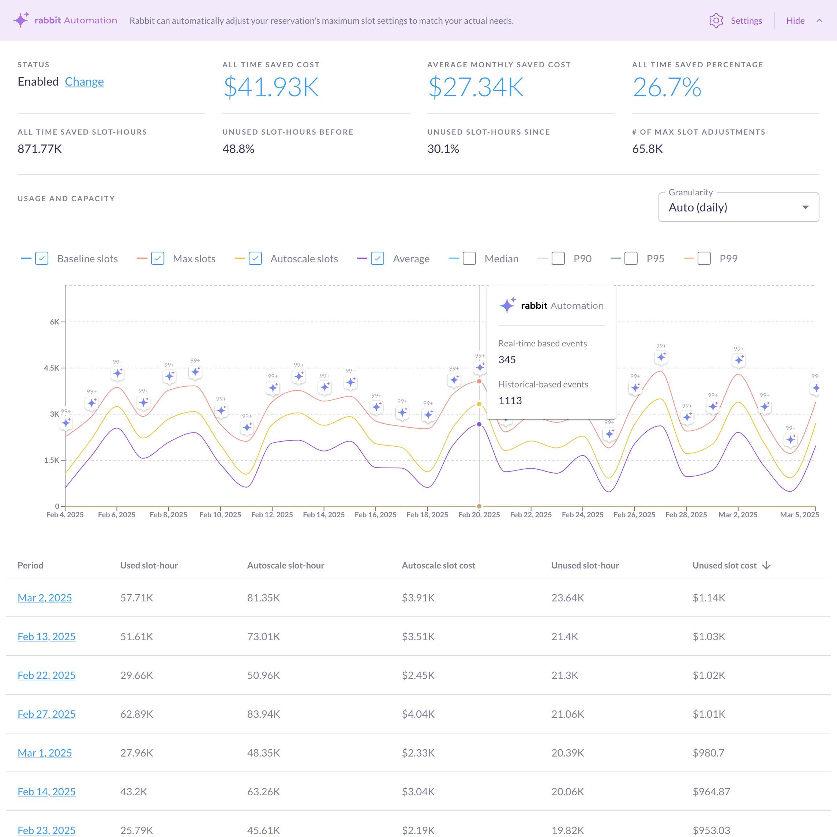Click the sort arrow on Unused slot cost column

pyautogui.click(x=766, y=565)
